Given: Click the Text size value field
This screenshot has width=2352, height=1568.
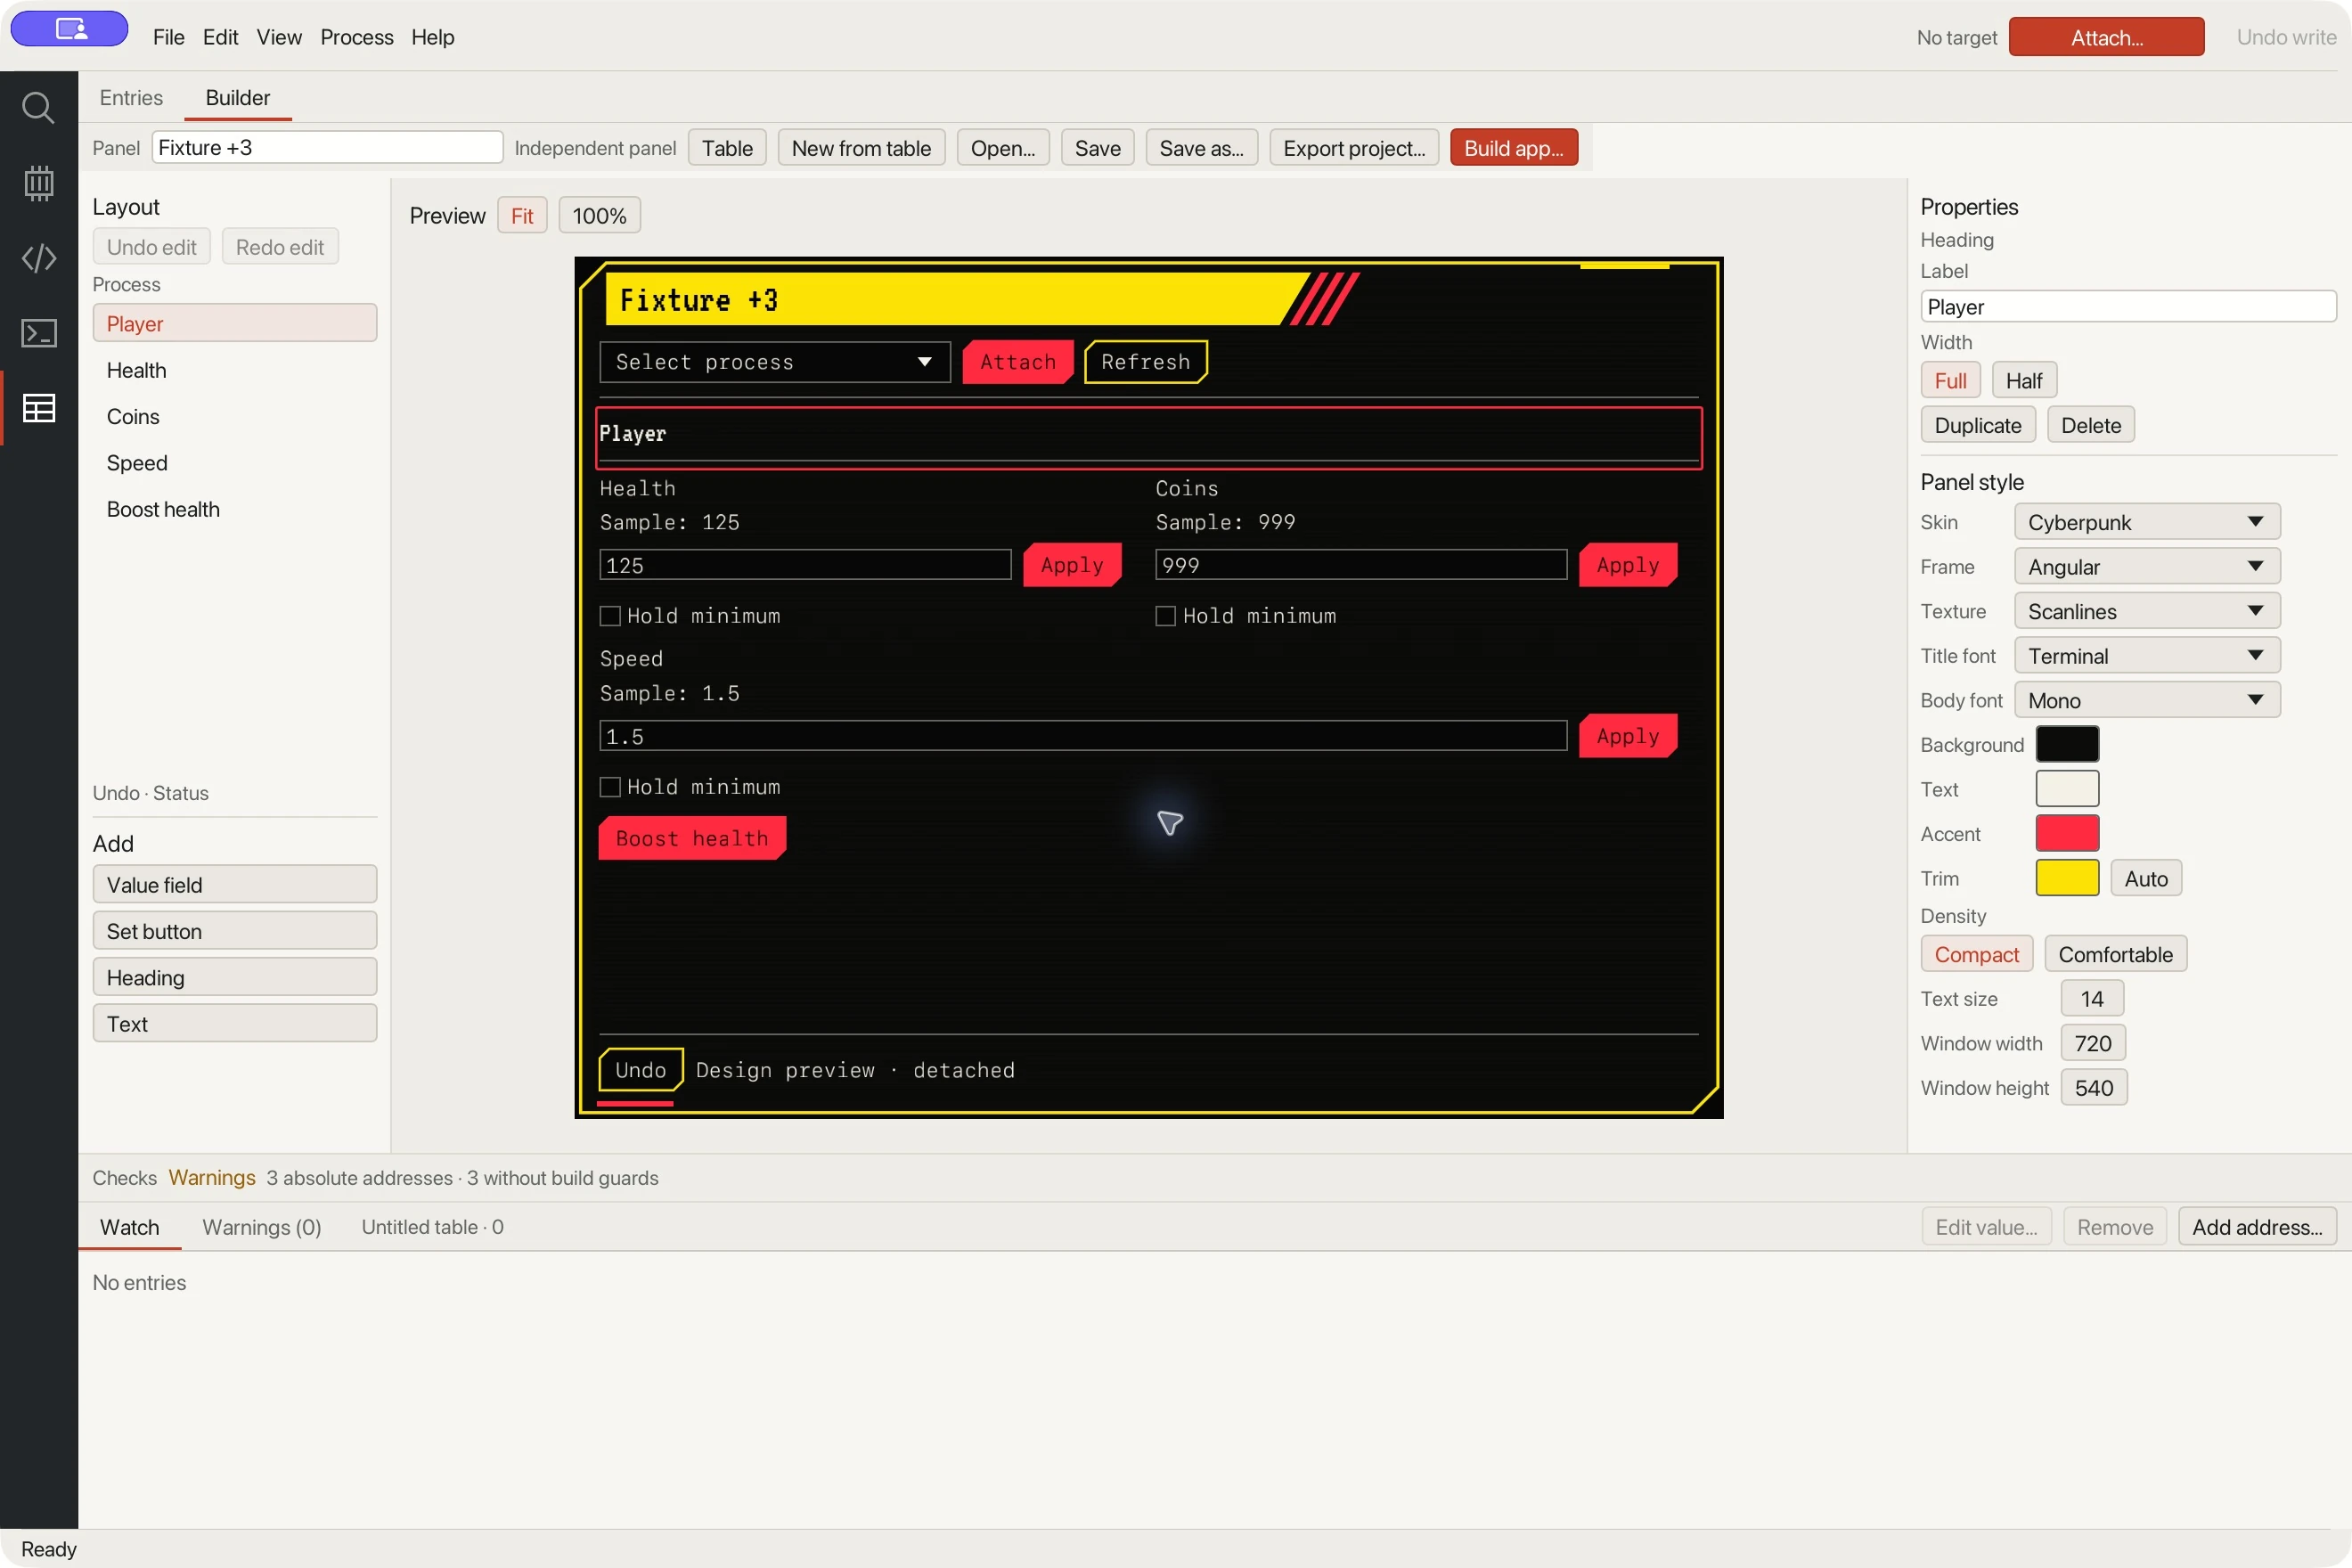Looking at the screenshot, I should tap(2092, 999).
